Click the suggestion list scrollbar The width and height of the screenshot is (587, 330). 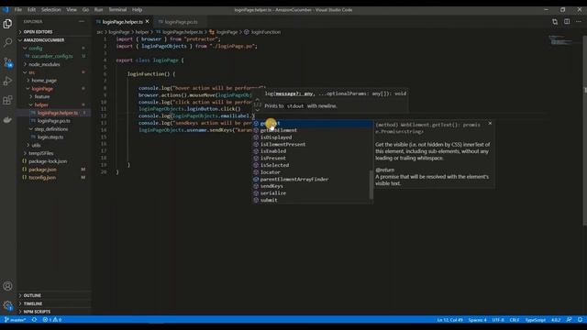point(371,185)
